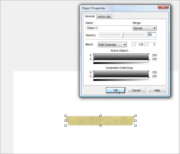180x154 pixels.
Task: Click top-right node of Composite Underlying graph
Action: [149, 71]
